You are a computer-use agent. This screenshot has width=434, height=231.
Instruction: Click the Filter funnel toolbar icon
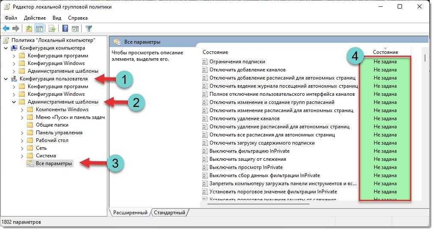[x=89, y=29]
